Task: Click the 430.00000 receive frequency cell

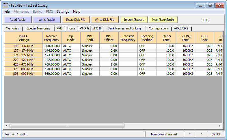Action: pos(52,64)
